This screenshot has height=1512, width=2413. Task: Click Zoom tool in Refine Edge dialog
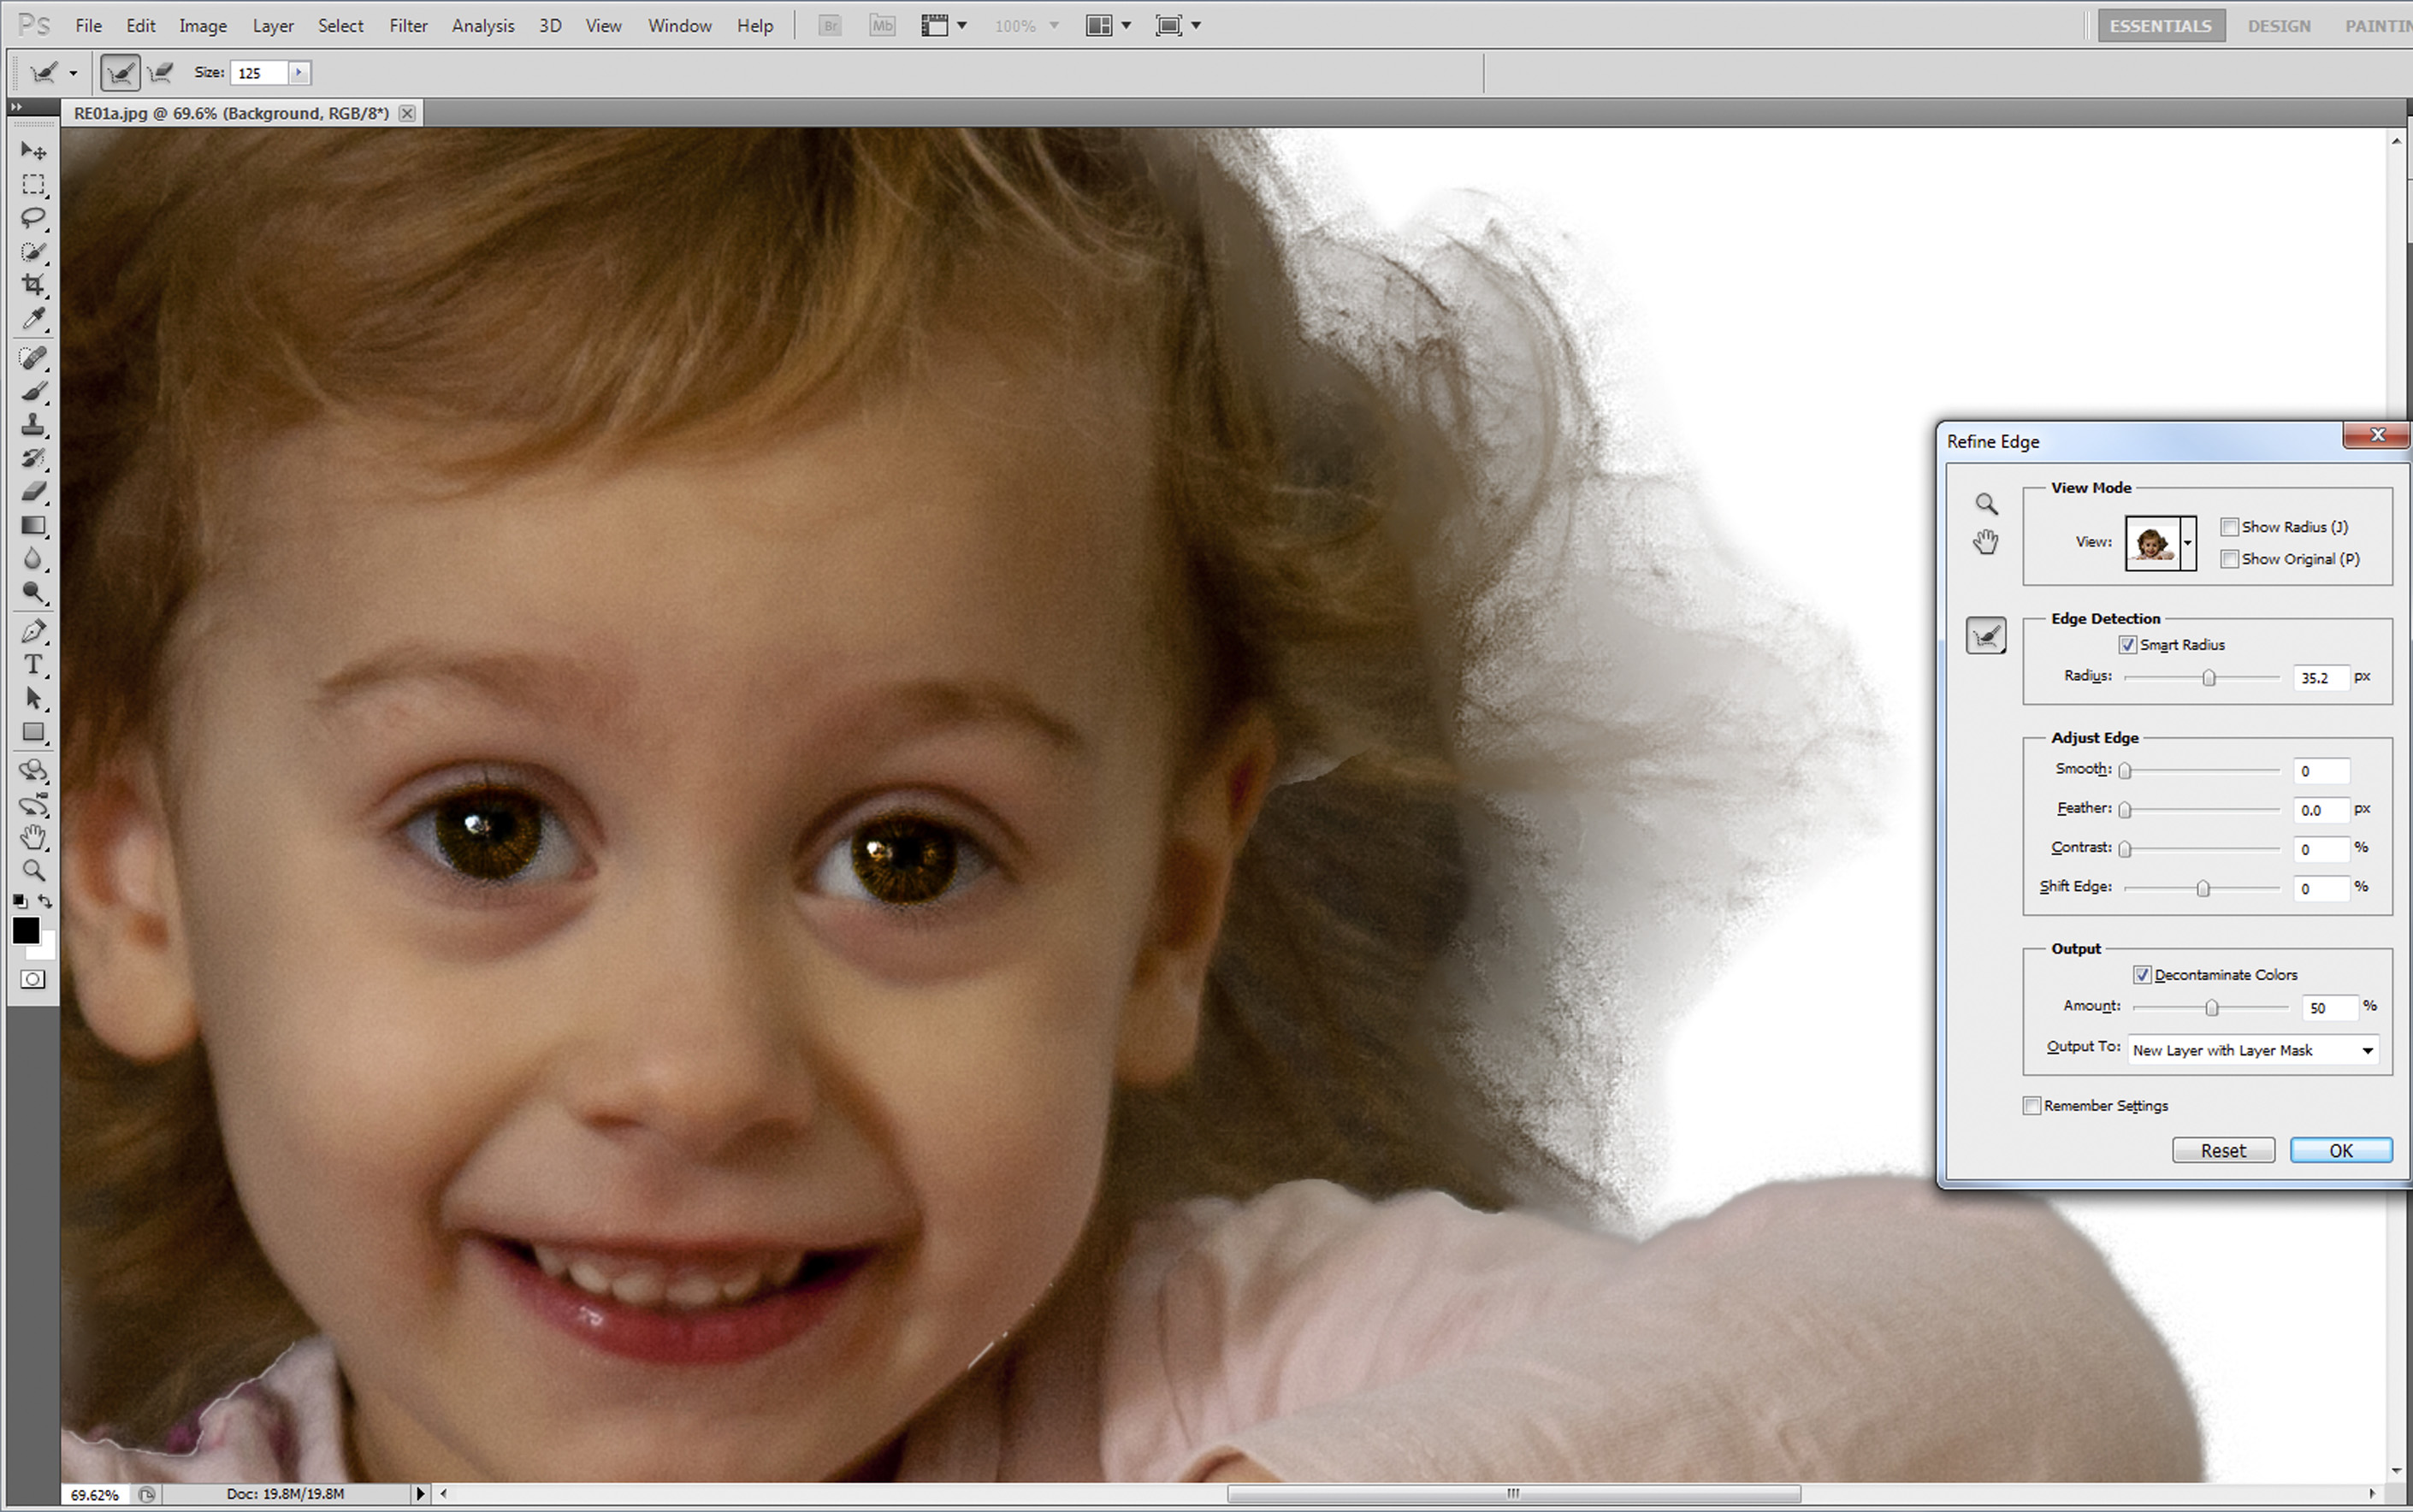[1986, 504]
